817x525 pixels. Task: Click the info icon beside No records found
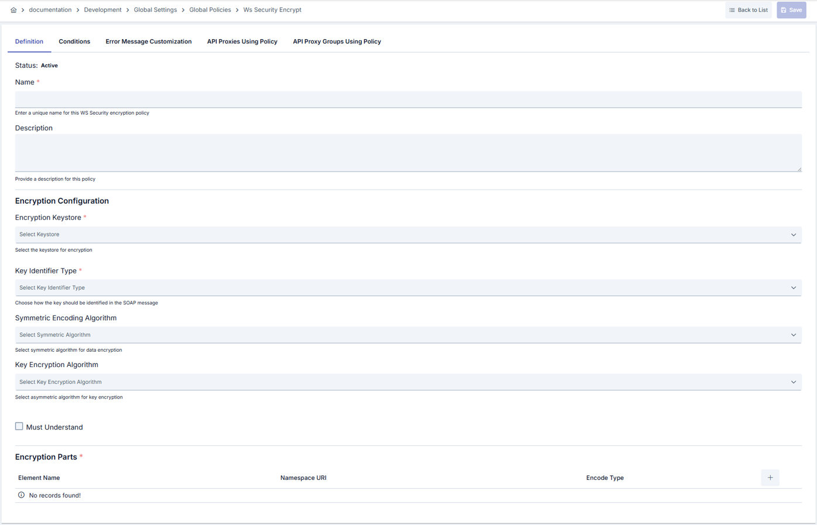pyautogui.click(x=22, y=495)
